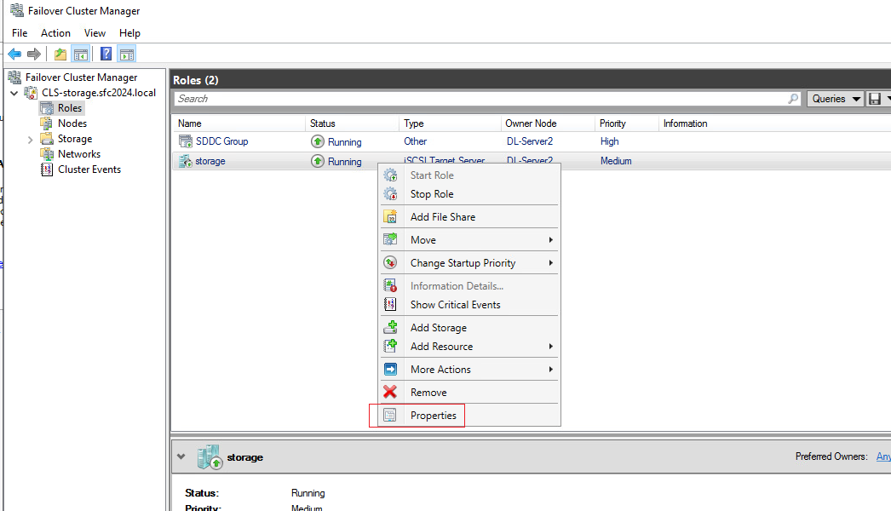The width and height of the screenshot is (891, 511).
Task: Toggle the Show/Hide Action Pane icon
Action: point(127,54)
